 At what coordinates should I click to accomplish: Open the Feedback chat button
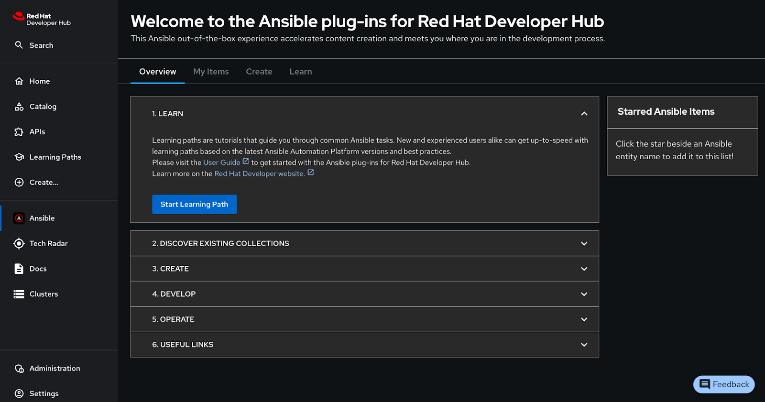(x=724, y=384)
